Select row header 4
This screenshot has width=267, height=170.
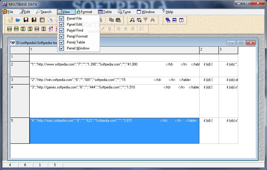point(20,101)
